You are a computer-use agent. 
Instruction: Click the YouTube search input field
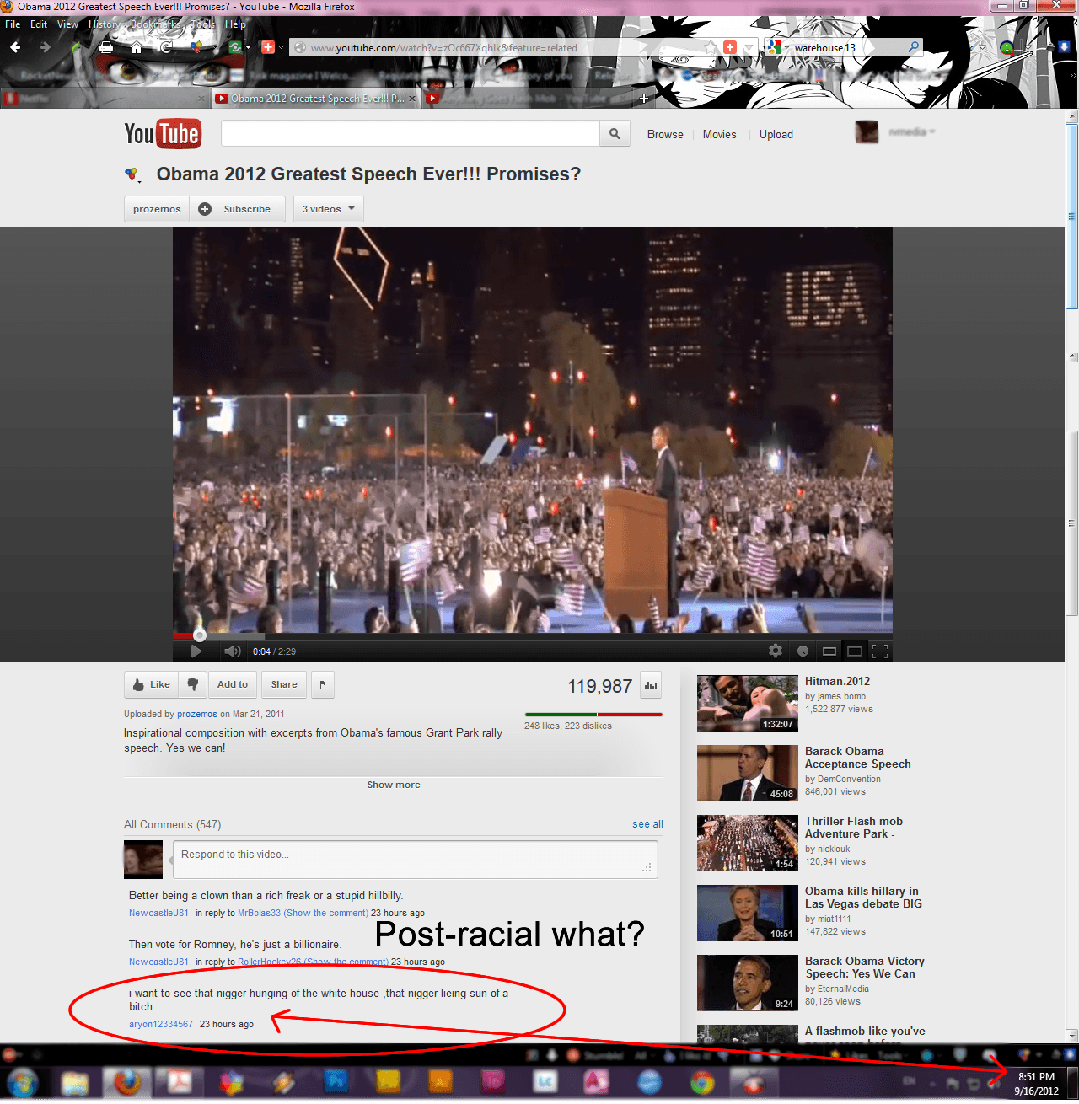click(411, 133)
